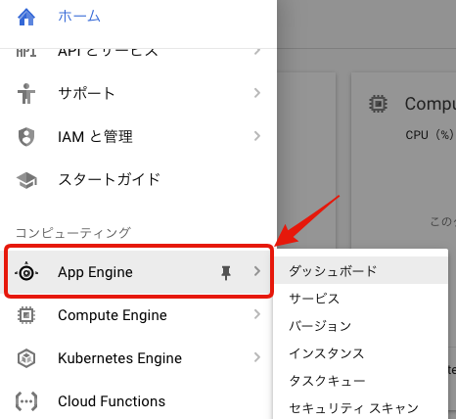The image size is (456, 419).
Task: Click the graduation cap start guide icon
Action: [26, 180]
